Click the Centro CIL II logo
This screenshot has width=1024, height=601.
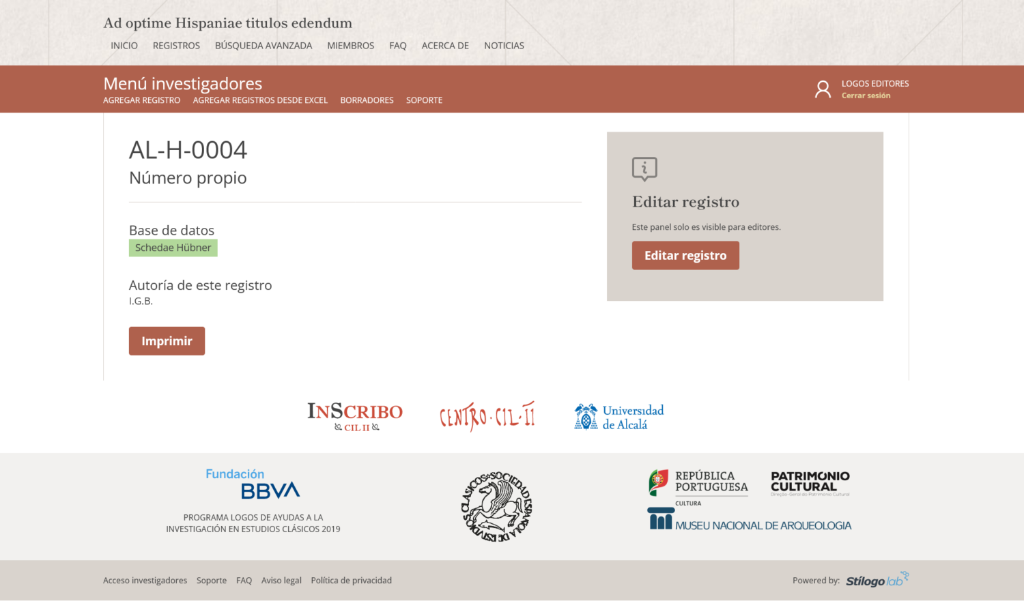click(487, 415)
